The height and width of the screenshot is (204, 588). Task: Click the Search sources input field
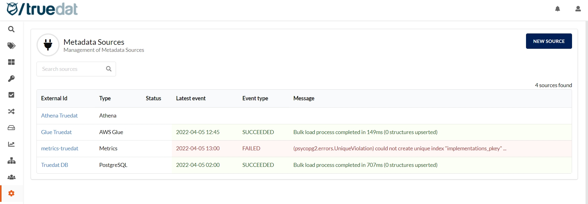(x=72, y=69)
